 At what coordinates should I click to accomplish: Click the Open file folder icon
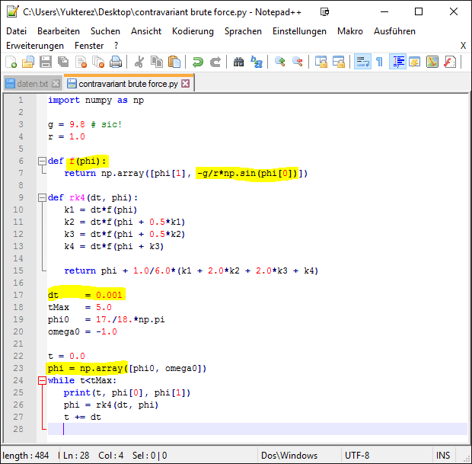click(x=28, y=62)
